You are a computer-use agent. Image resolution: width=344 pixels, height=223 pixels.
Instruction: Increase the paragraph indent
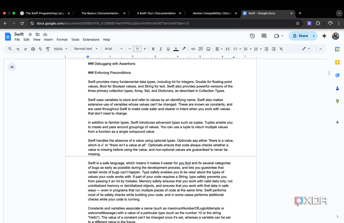pyautogui.click(x=274, y=49)
